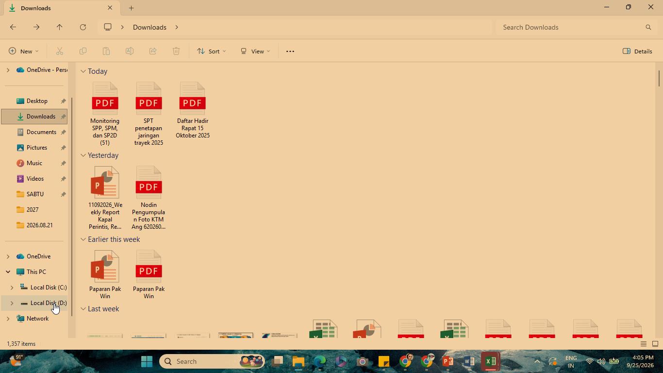
Task: Select the 11092026_Weekly Report PowerPoint file
Action: (105, 198)
